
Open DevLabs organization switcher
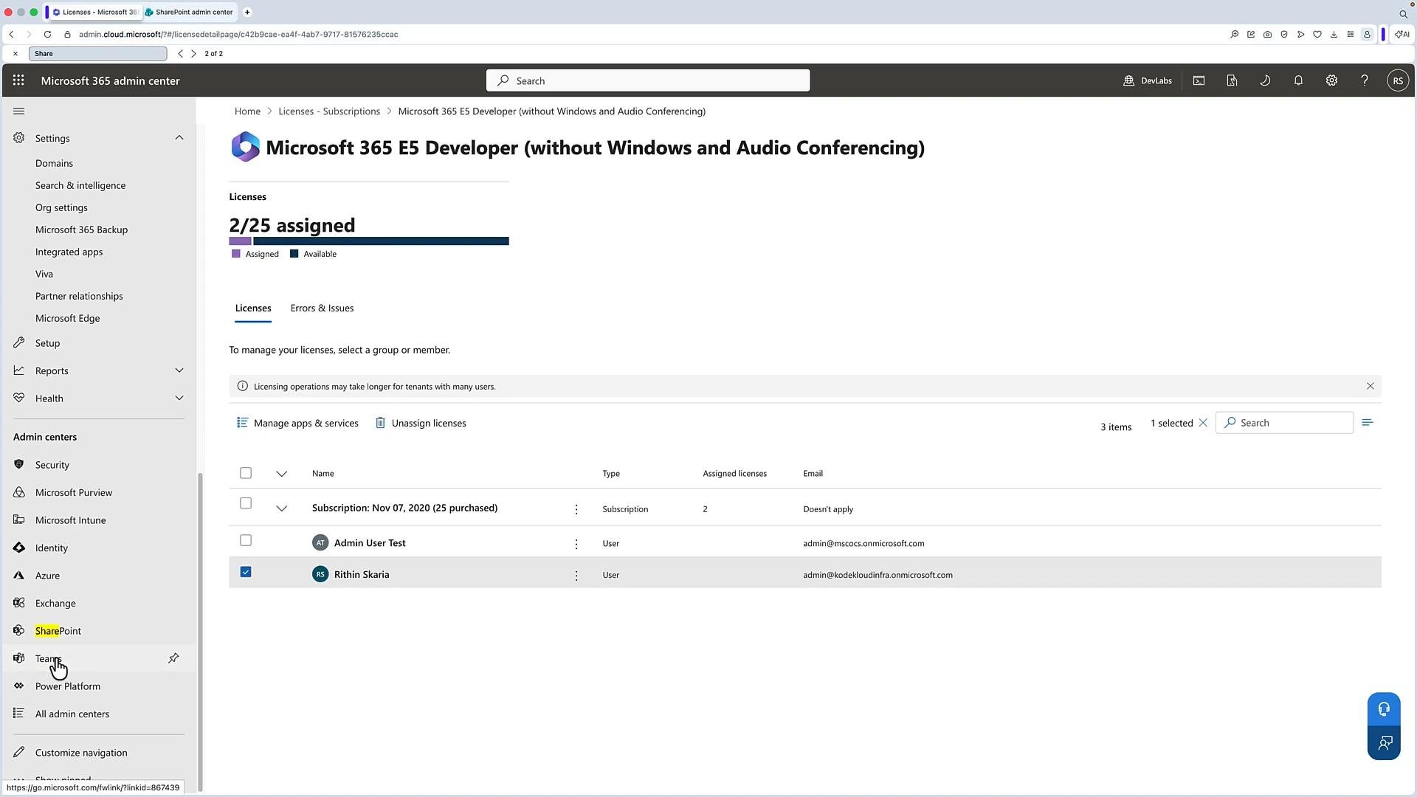(x=1148, y=80)
